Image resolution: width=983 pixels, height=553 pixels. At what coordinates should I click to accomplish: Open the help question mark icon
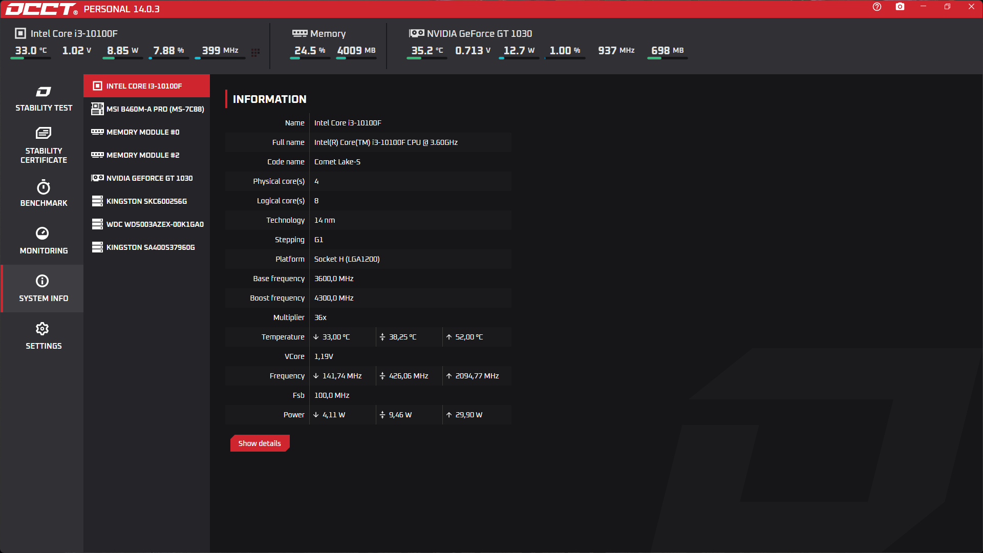877,7
